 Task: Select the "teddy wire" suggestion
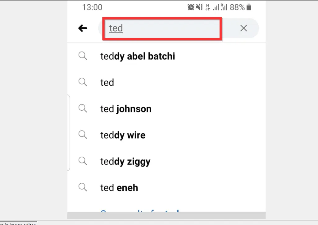pyautogui.click(x=123, y=135)
